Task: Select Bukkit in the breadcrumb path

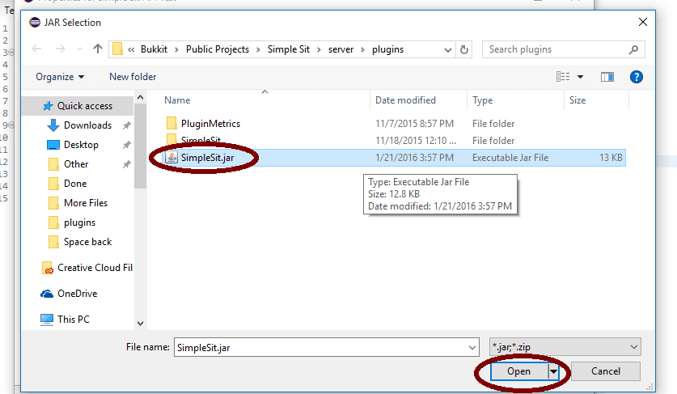Action: 154,49
